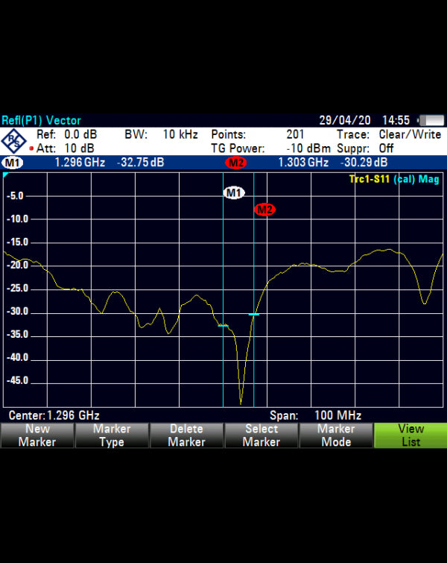Click the white M1 marker label on the graph
Viewport: 447px width, 563px height.
pos(234,193)
